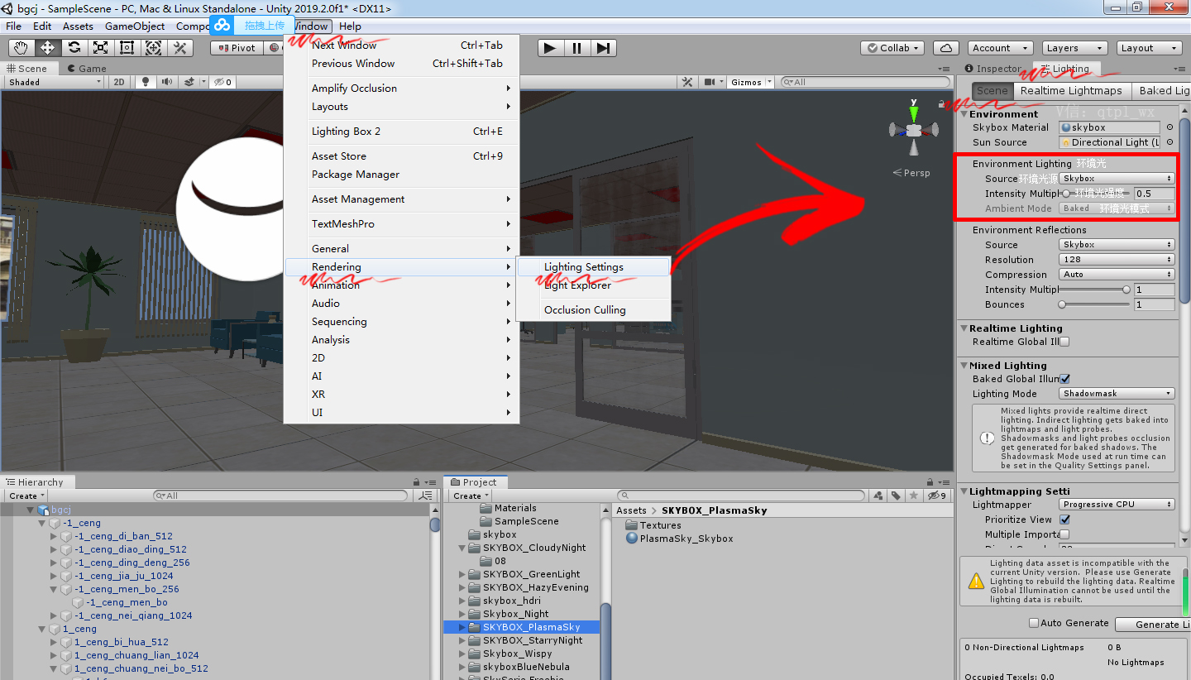Choose Light Explorer menu entry
Image resolution: width=1191 pixels, height=680 pixels.
tap(592, 285)
